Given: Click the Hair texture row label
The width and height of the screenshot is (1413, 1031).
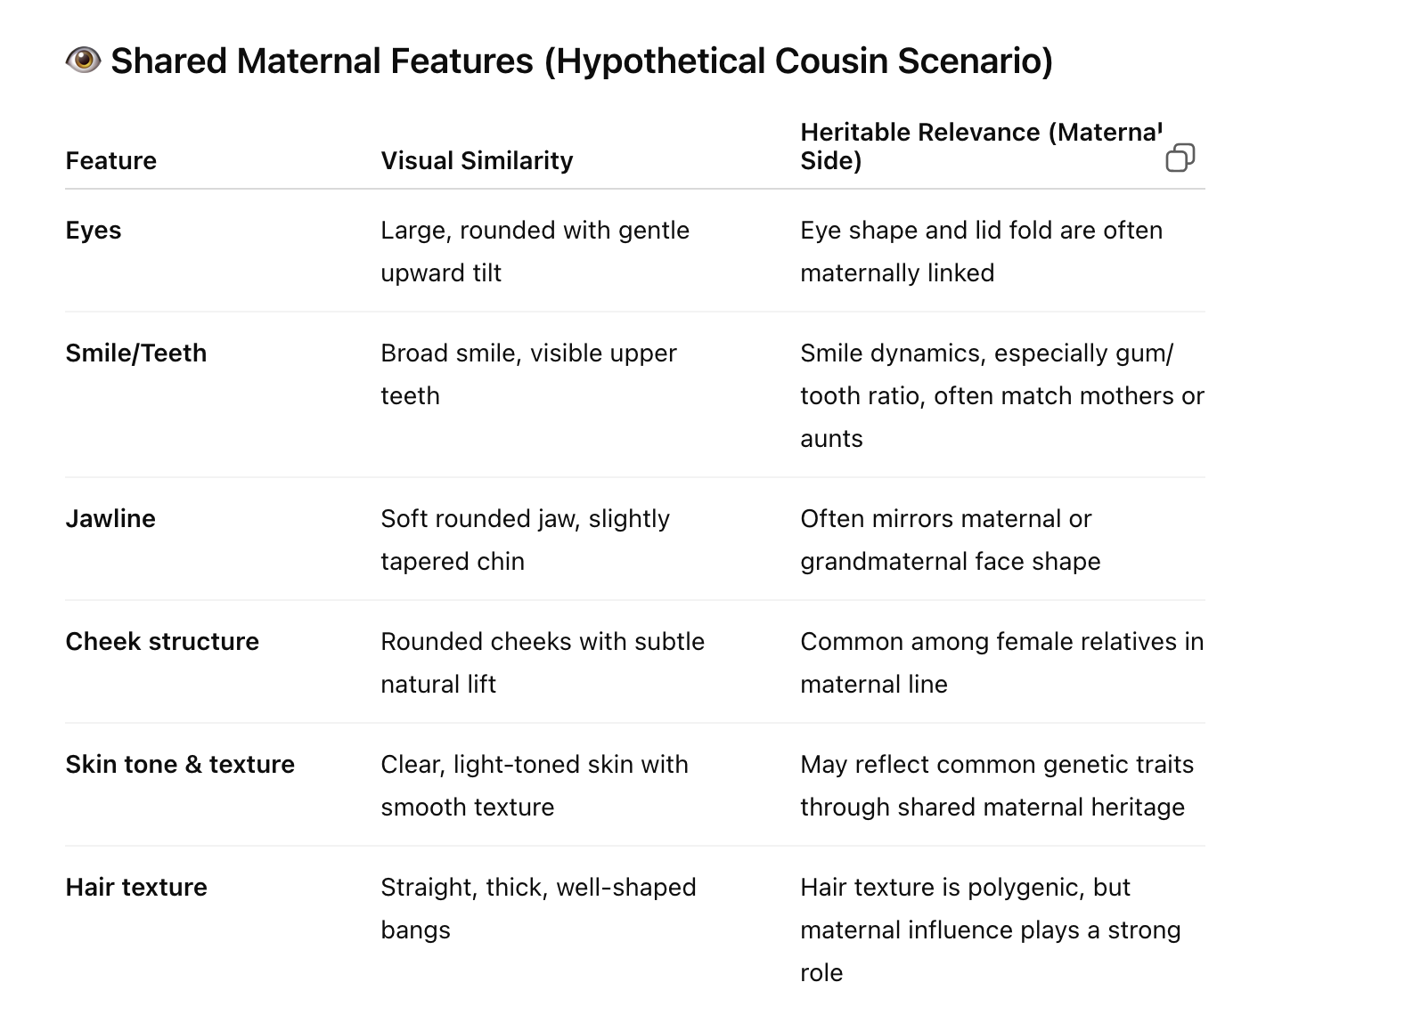Looking at the screenshot, I should (x=136, y=887).
